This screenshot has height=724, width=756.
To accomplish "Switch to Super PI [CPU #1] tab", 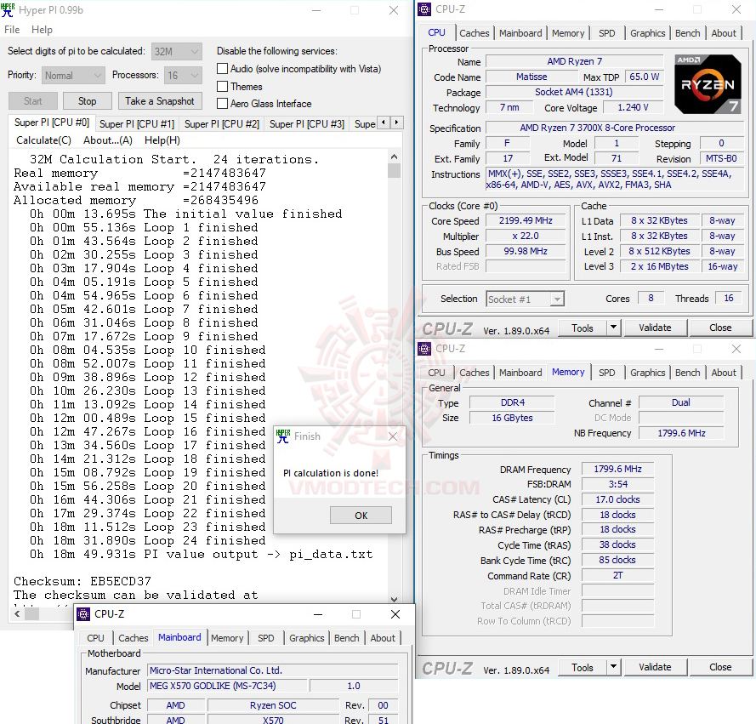I will point(137,124).
